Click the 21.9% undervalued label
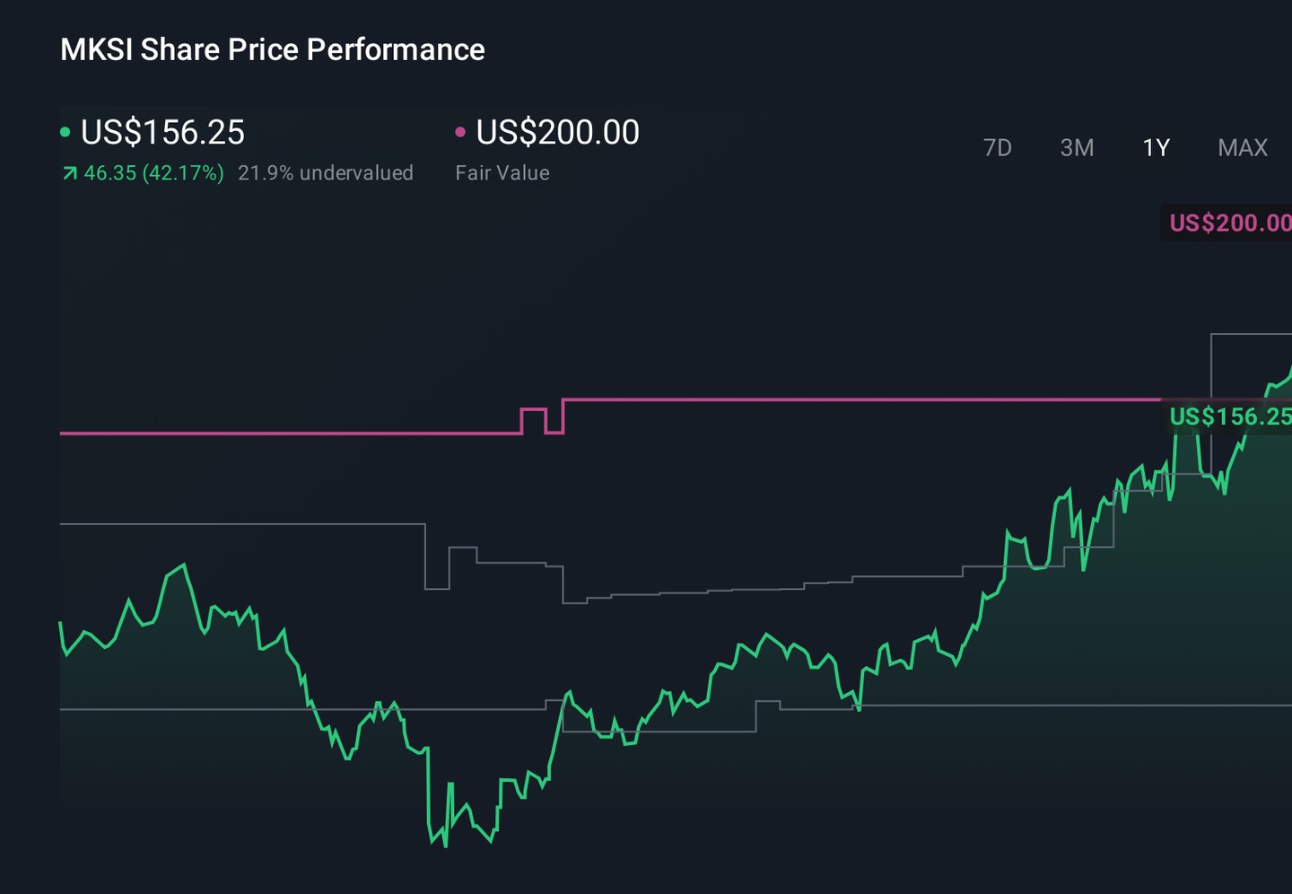 click(x=326, y=173)
